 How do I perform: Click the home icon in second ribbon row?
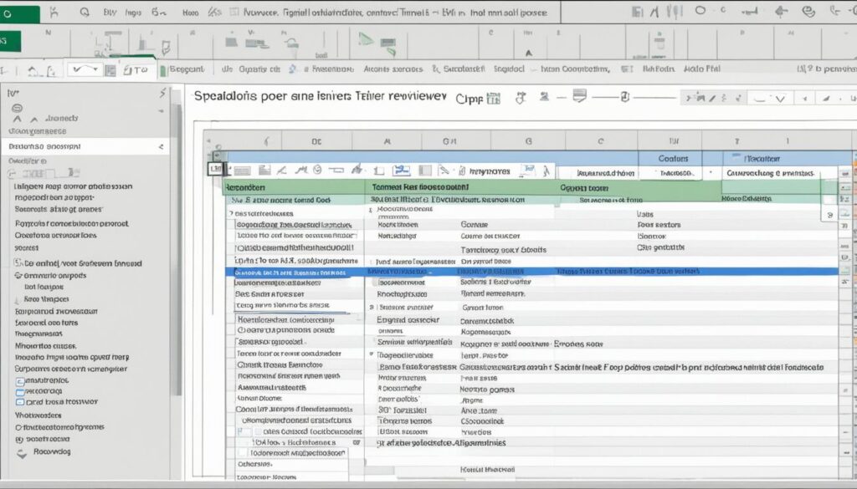(x=32, y=72)
